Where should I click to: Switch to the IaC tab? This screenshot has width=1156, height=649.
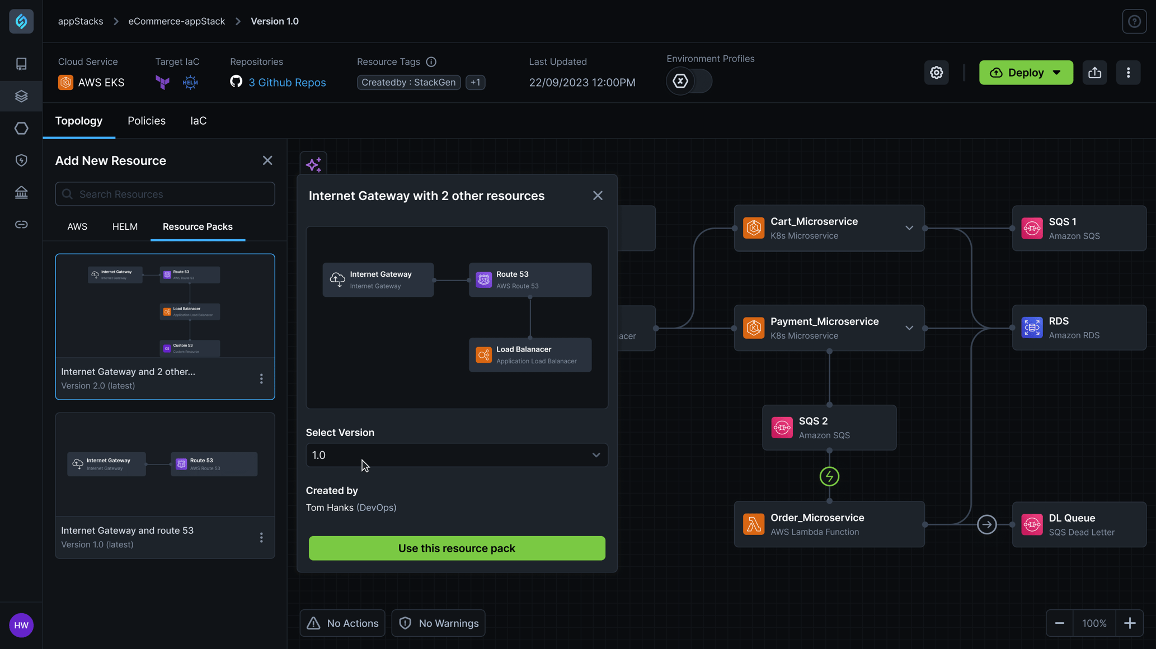(x=198, y=121)
